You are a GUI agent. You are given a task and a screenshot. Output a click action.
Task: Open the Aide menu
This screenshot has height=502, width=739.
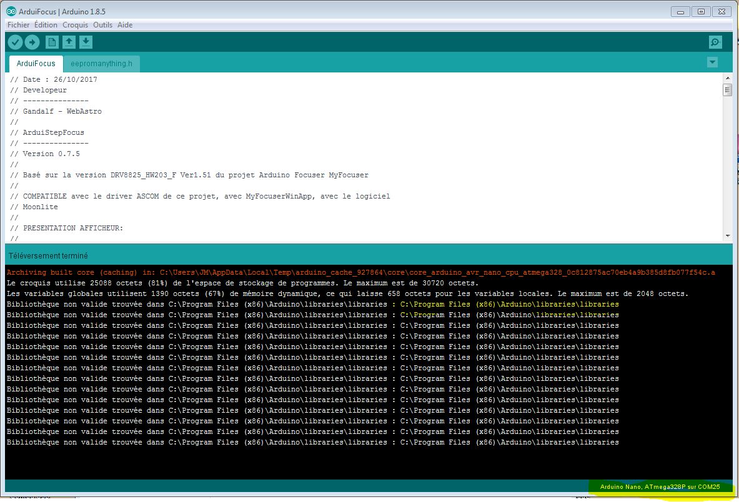coord(125,25)
